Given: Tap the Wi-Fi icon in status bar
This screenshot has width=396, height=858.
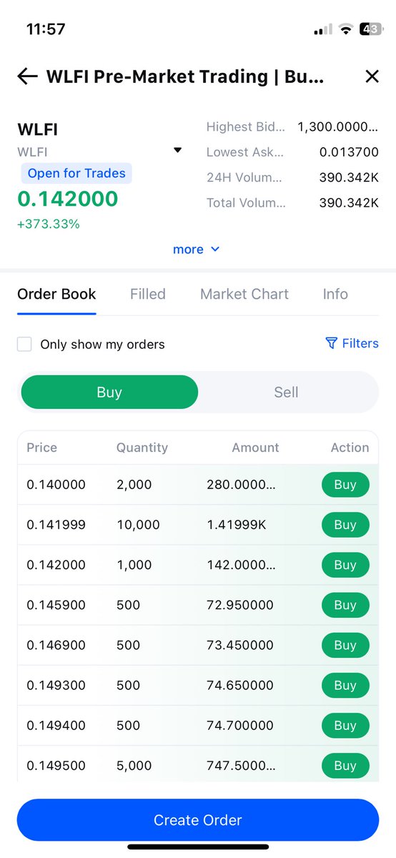Looking at the screenshot, I should 346,29.
